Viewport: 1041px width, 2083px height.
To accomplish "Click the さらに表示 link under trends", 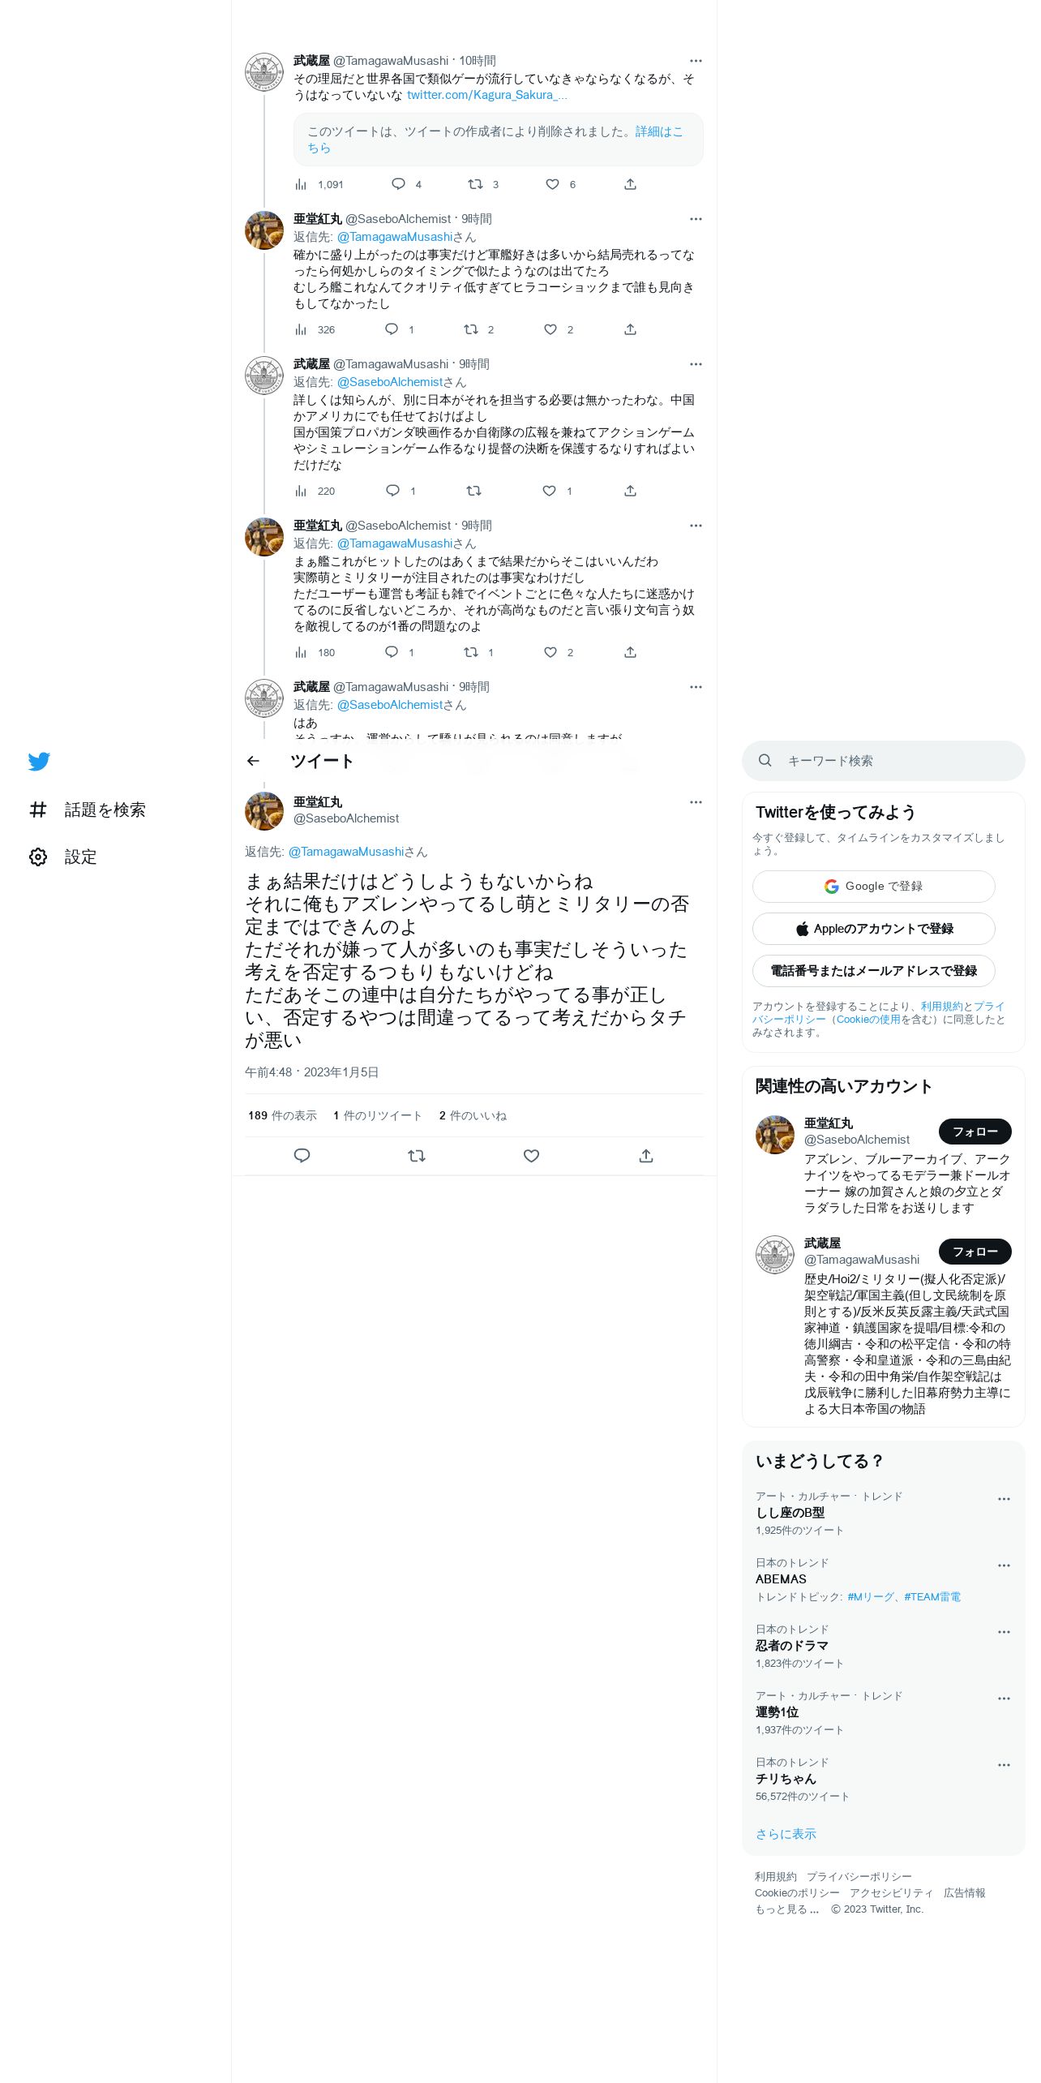I will click(x=786, y=1834).
